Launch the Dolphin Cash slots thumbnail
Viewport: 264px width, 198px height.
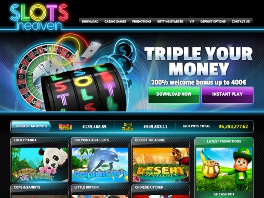[100, 165]
